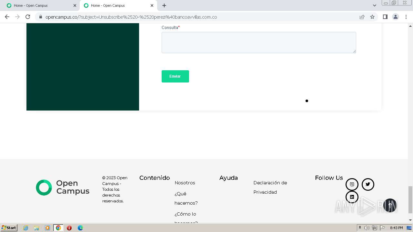Image resolution: width=413 pixels, height=232 pixels.
Task: Open the volume speaker tray icon
Action: tap(367, 228)
